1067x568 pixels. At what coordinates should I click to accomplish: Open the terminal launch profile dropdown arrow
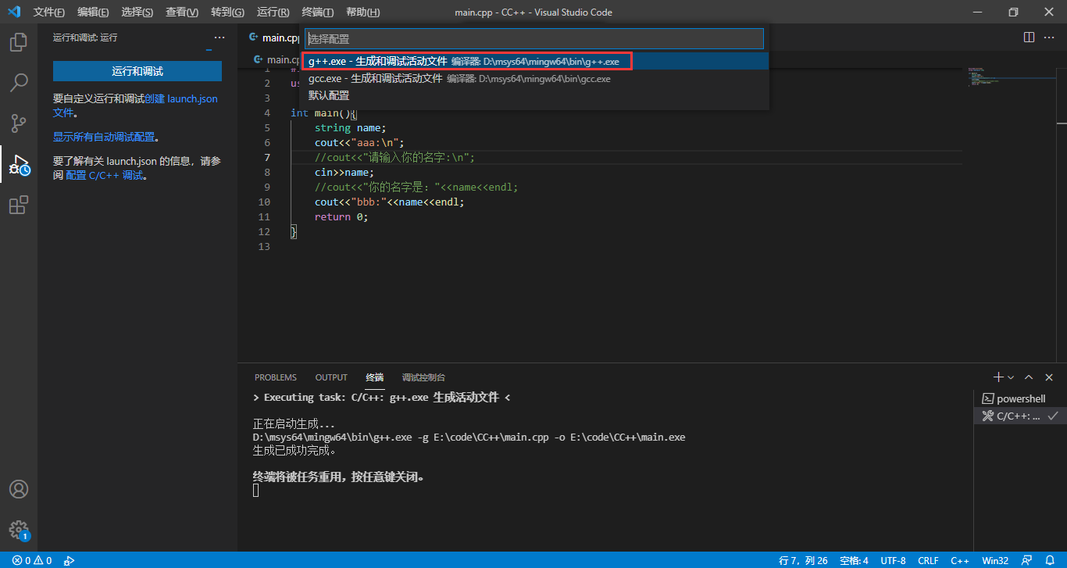1011,377
